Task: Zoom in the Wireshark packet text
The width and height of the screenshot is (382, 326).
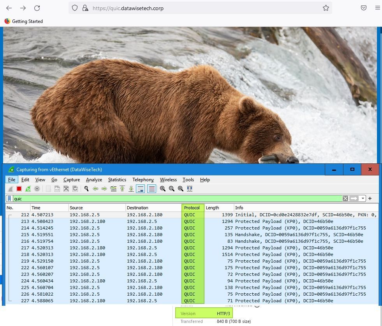Action: [163, 189]
